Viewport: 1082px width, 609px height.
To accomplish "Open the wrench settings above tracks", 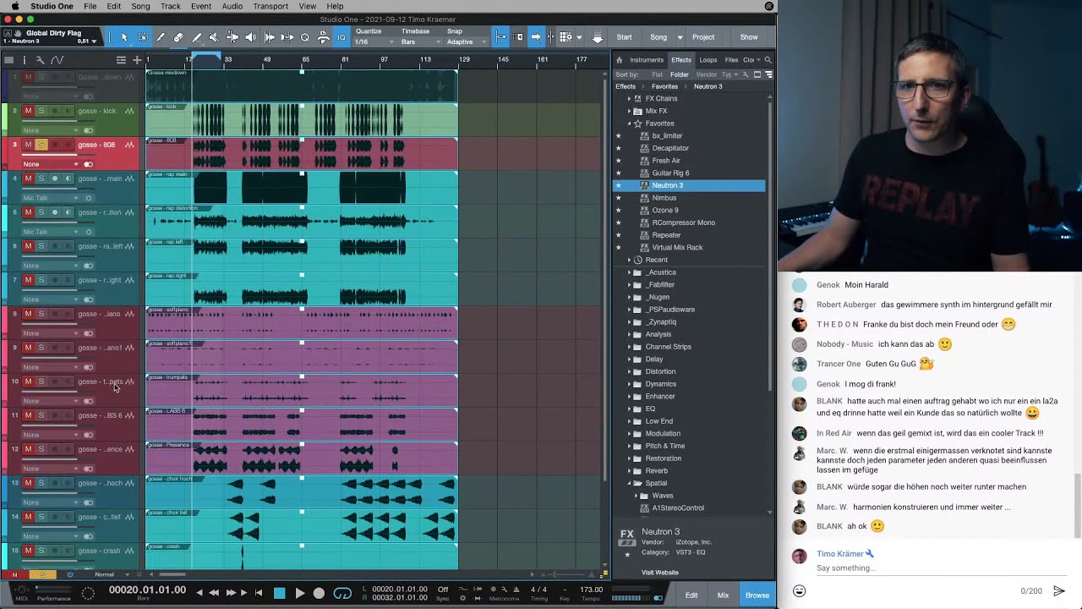I will [40, 60].
